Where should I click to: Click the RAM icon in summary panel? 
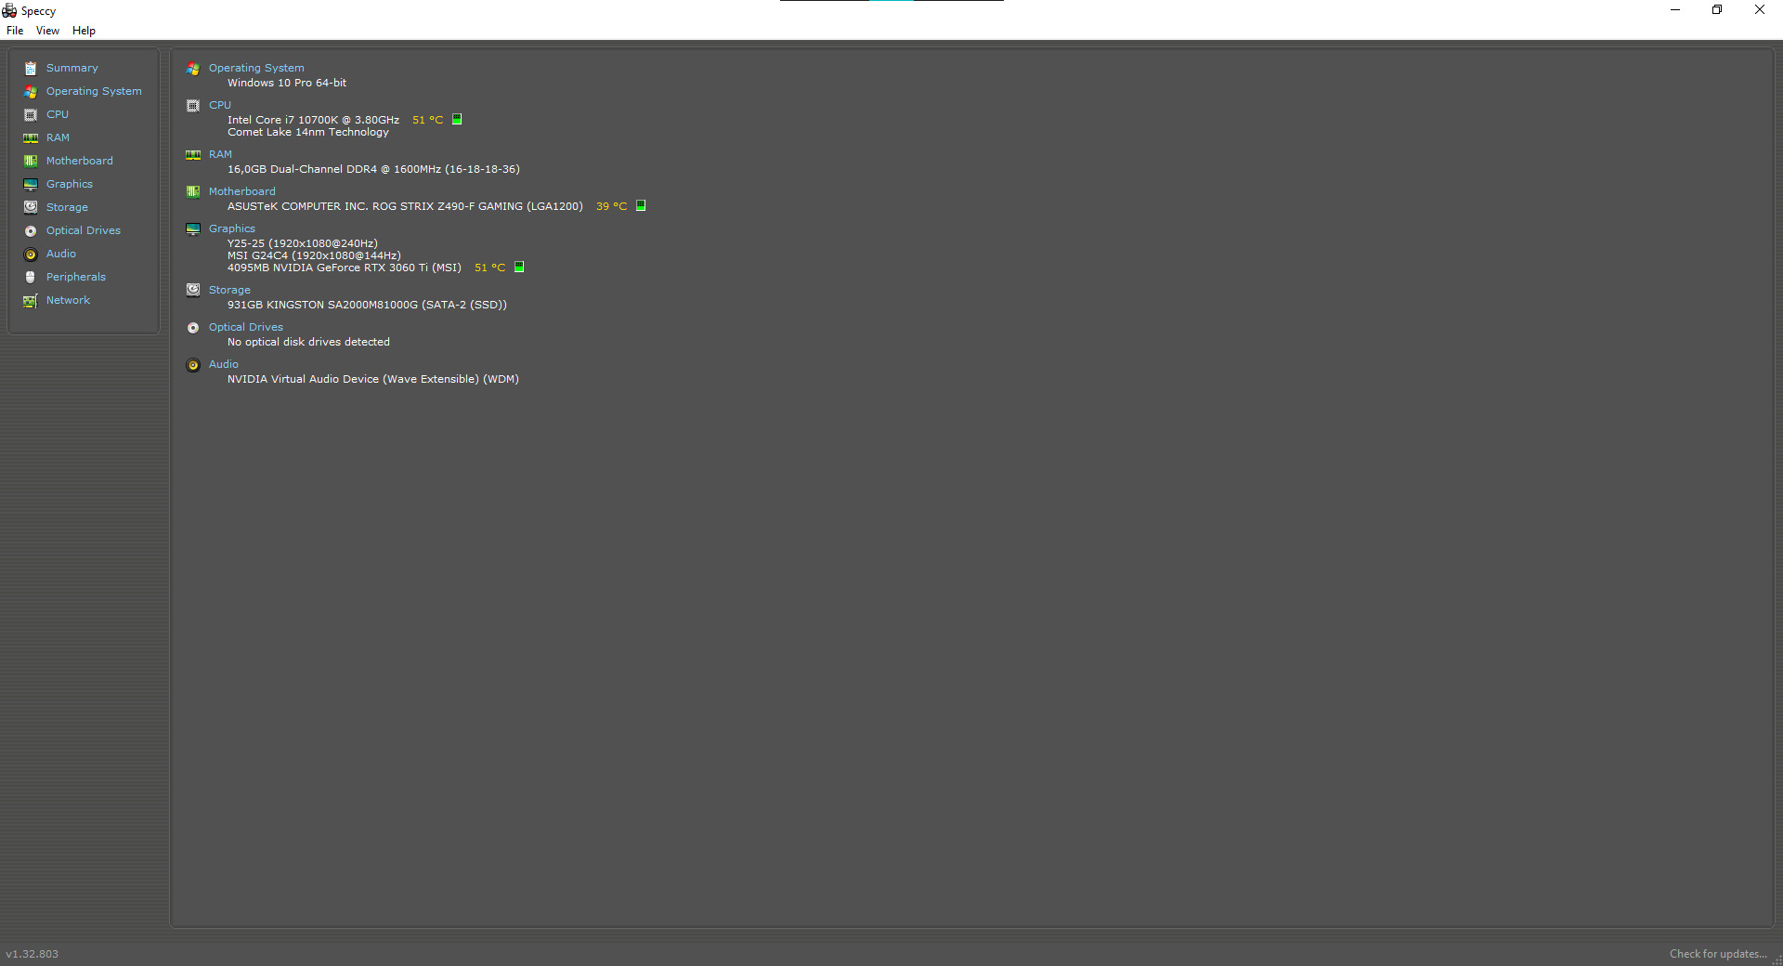click(193, 154)
